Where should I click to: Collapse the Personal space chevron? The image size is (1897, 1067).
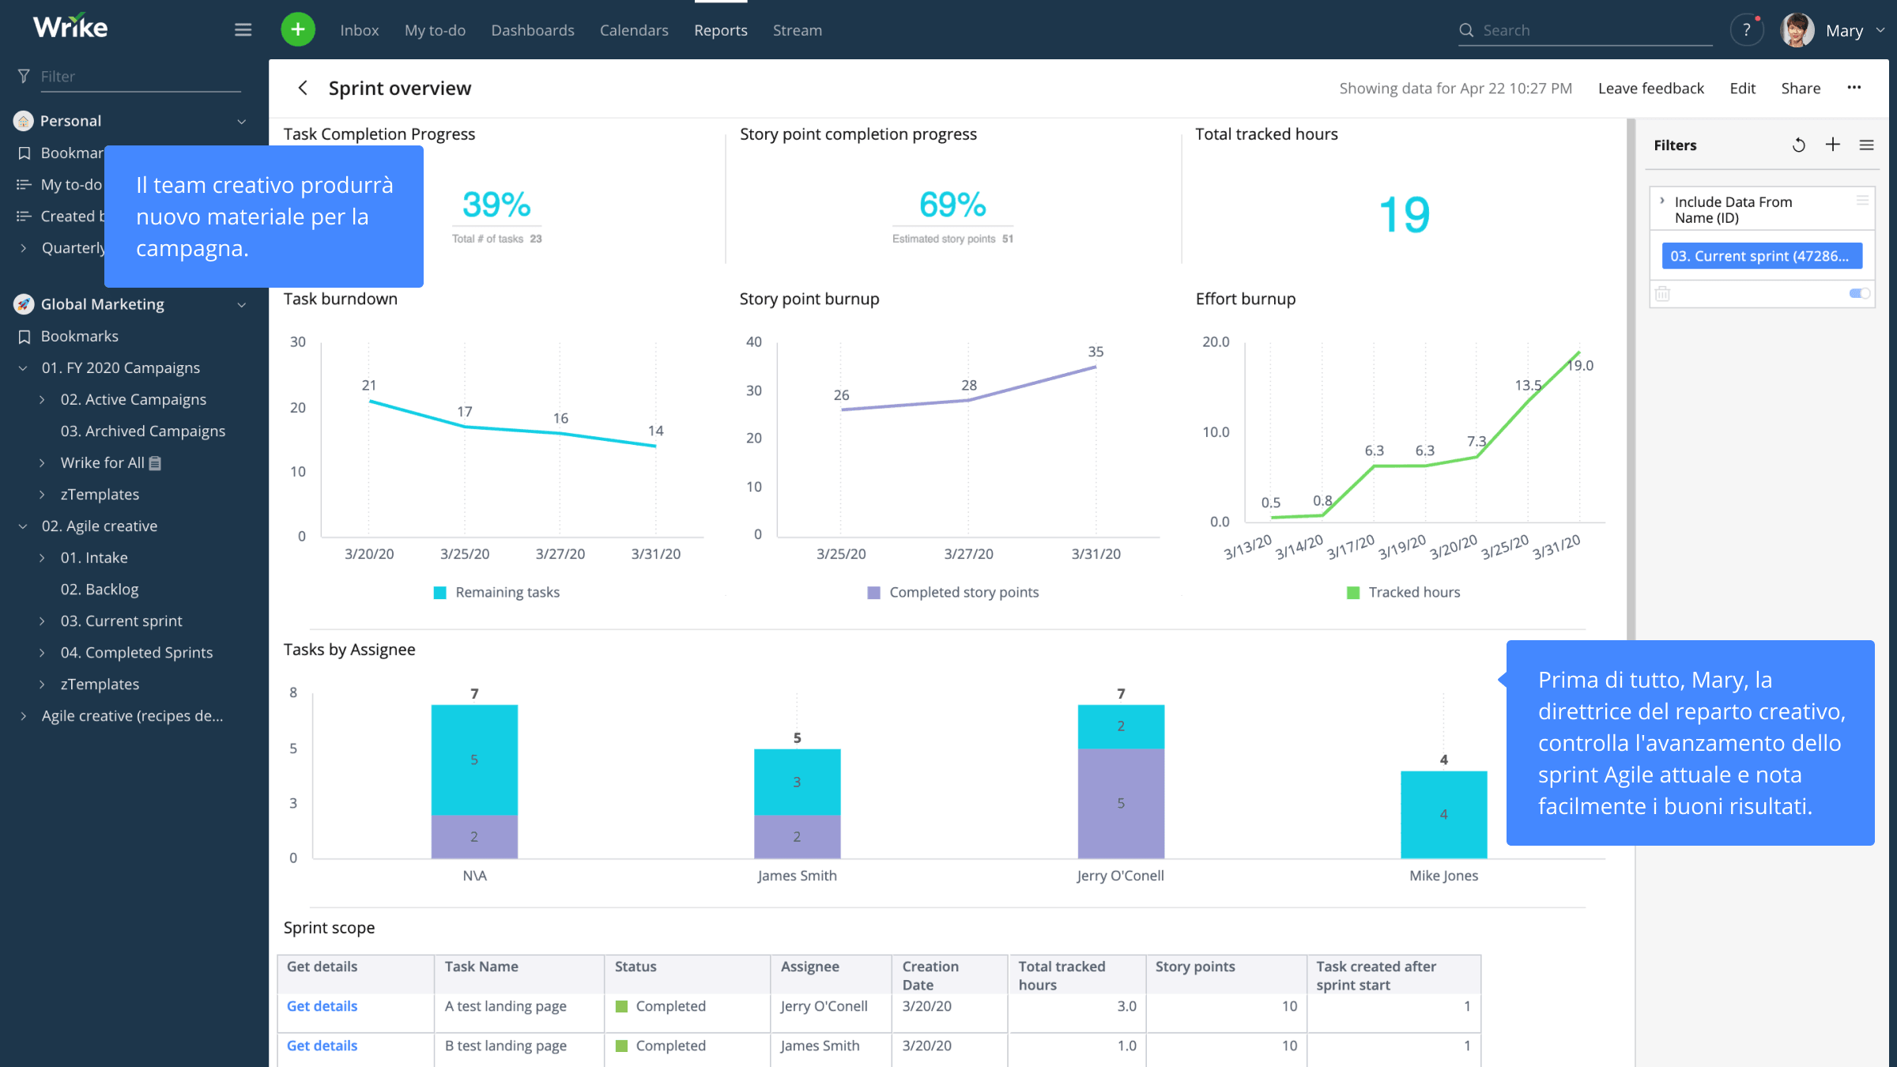242,121
